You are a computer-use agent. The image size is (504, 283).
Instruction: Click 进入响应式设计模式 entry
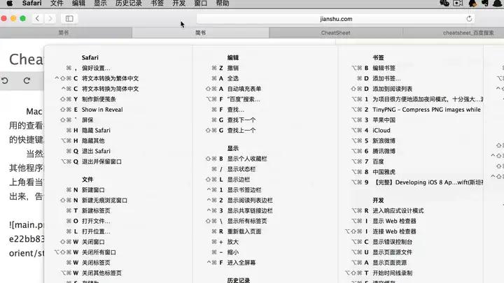[x=398, y=210]
